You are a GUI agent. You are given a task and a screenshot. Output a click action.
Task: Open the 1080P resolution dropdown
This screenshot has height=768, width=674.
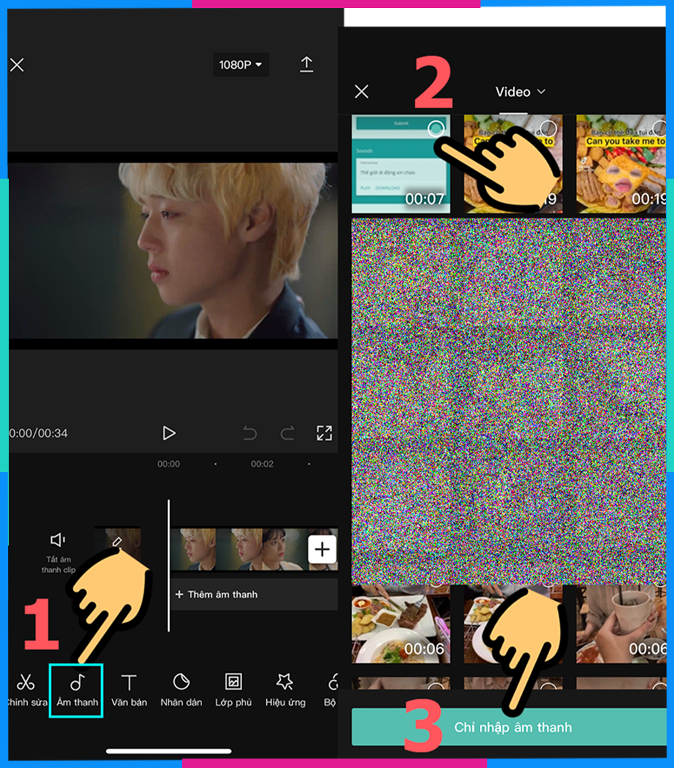(241, 65)
